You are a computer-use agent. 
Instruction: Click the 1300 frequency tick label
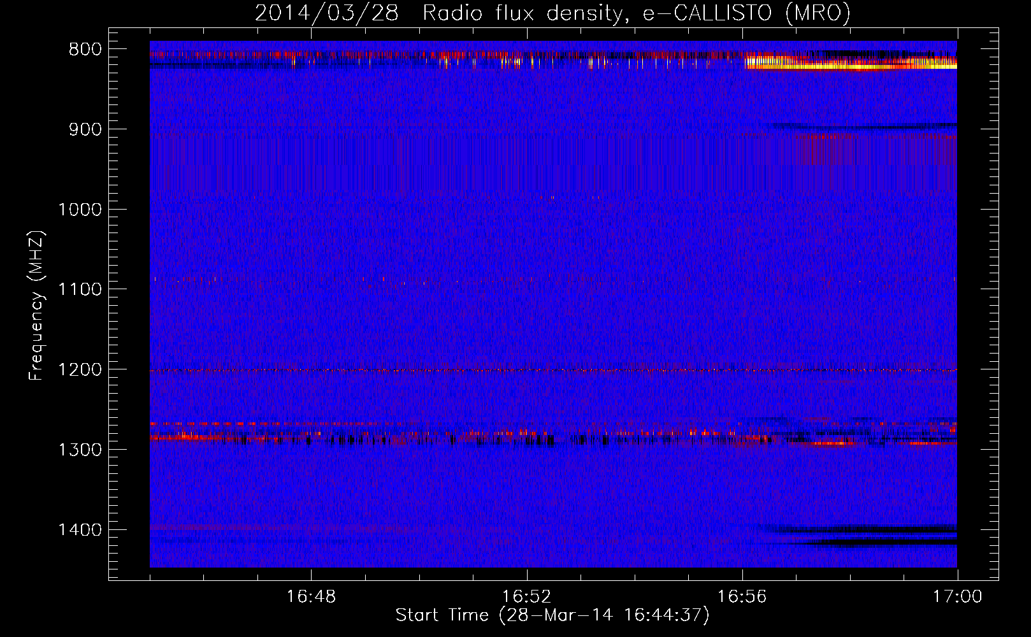[80, 450]
